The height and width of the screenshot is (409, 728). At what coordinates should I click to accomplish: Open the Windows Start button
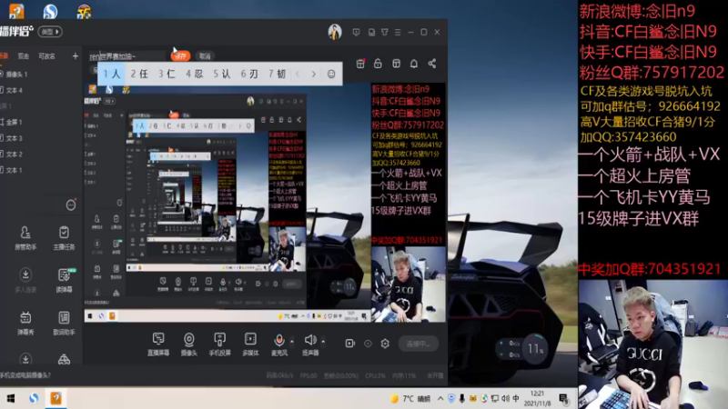point(10,398)
